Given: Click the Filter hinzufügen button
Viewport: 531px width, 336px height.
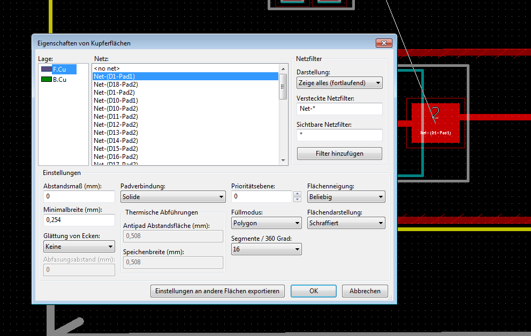Looking at the screenshot, I should point(339,154).
